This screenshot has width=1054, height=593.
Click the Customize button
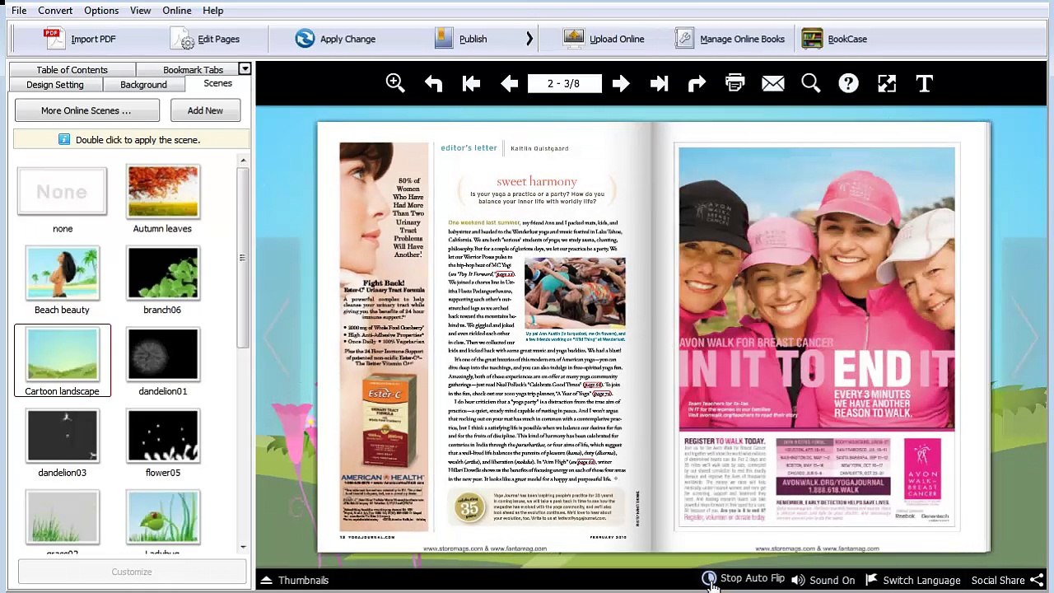(132, 572)
